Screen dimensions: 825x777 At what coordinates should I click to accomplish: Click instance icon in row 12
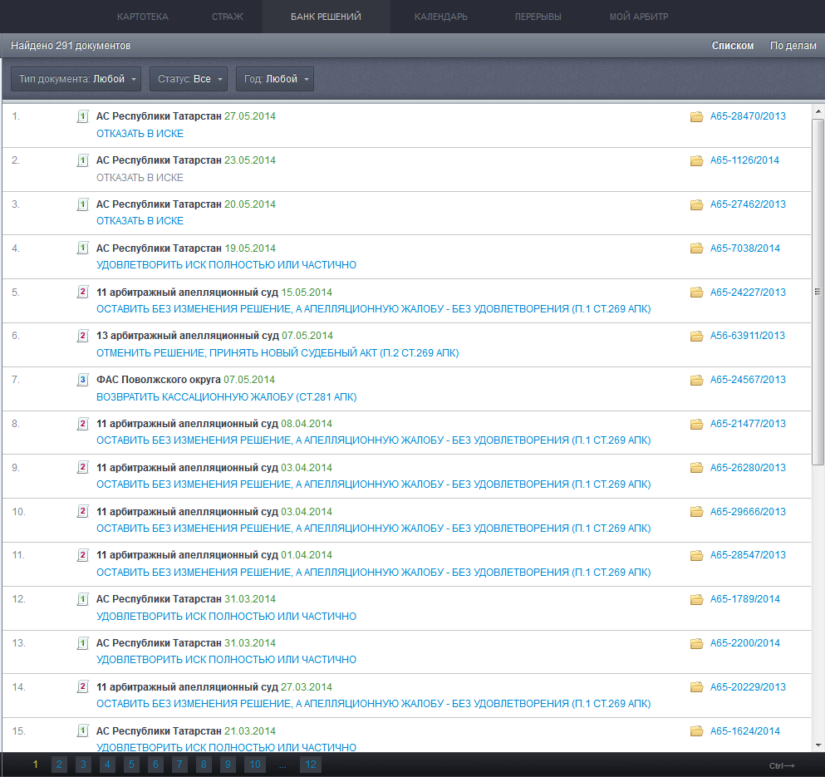(x=82, y=599)
